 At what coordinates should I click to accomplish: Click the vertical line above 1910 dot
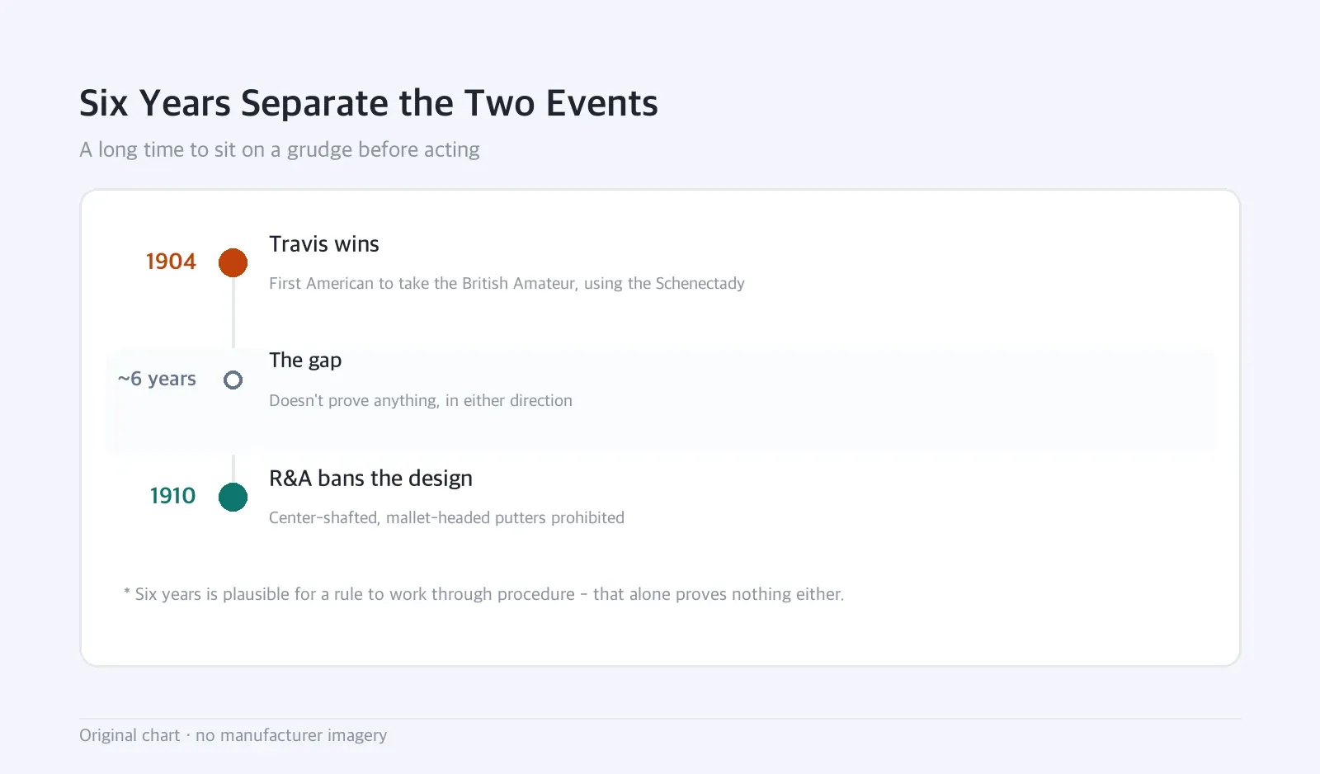coord(233,469)
